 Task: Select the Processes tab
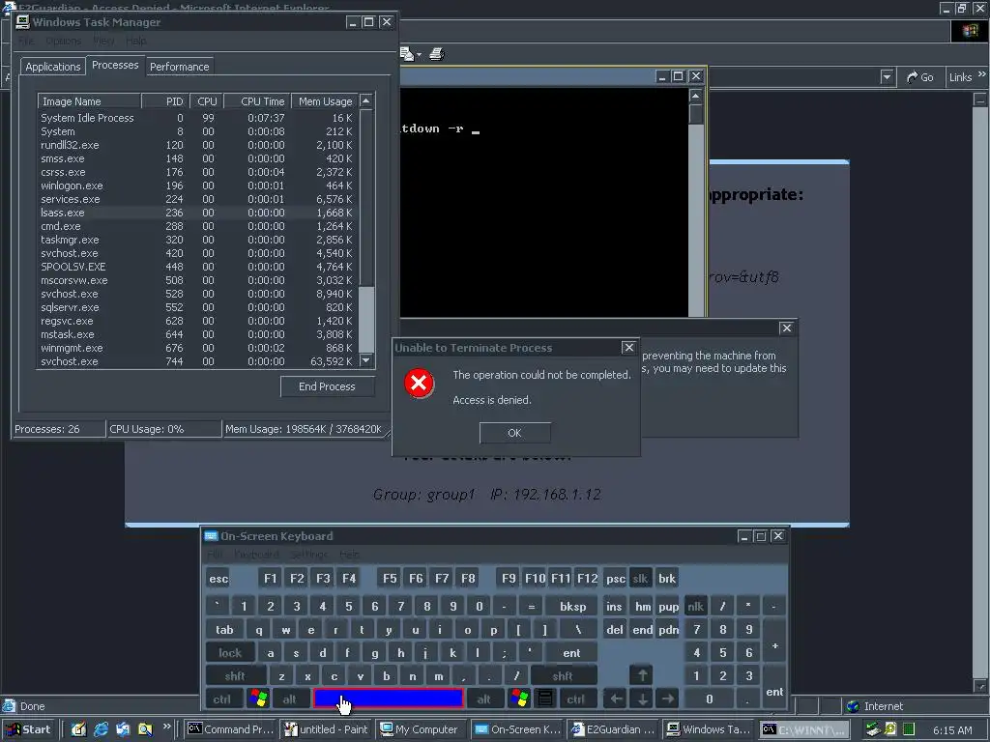click(x=115, y=65)
